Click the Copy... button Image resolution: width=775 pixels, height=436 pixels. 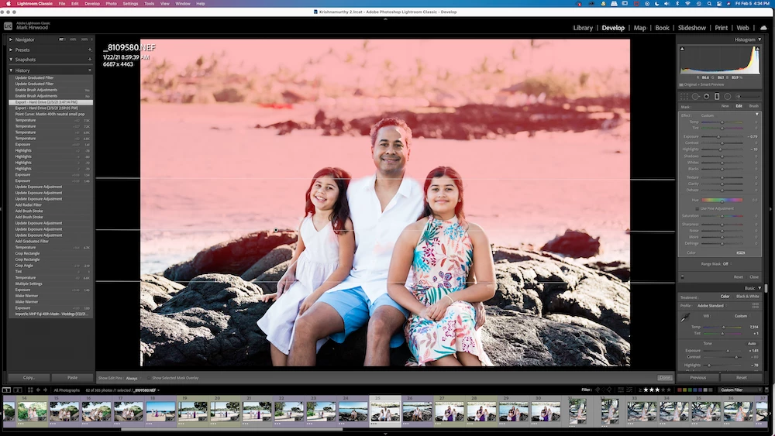click(x=29, y=378)
